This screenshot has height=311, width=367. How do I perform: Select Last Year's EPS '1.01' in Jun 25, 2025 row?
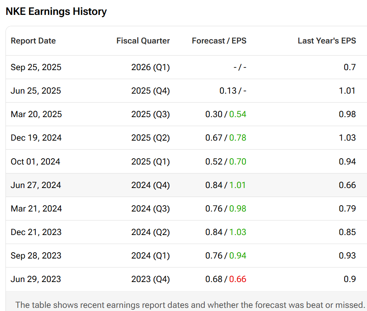[347, 91]
